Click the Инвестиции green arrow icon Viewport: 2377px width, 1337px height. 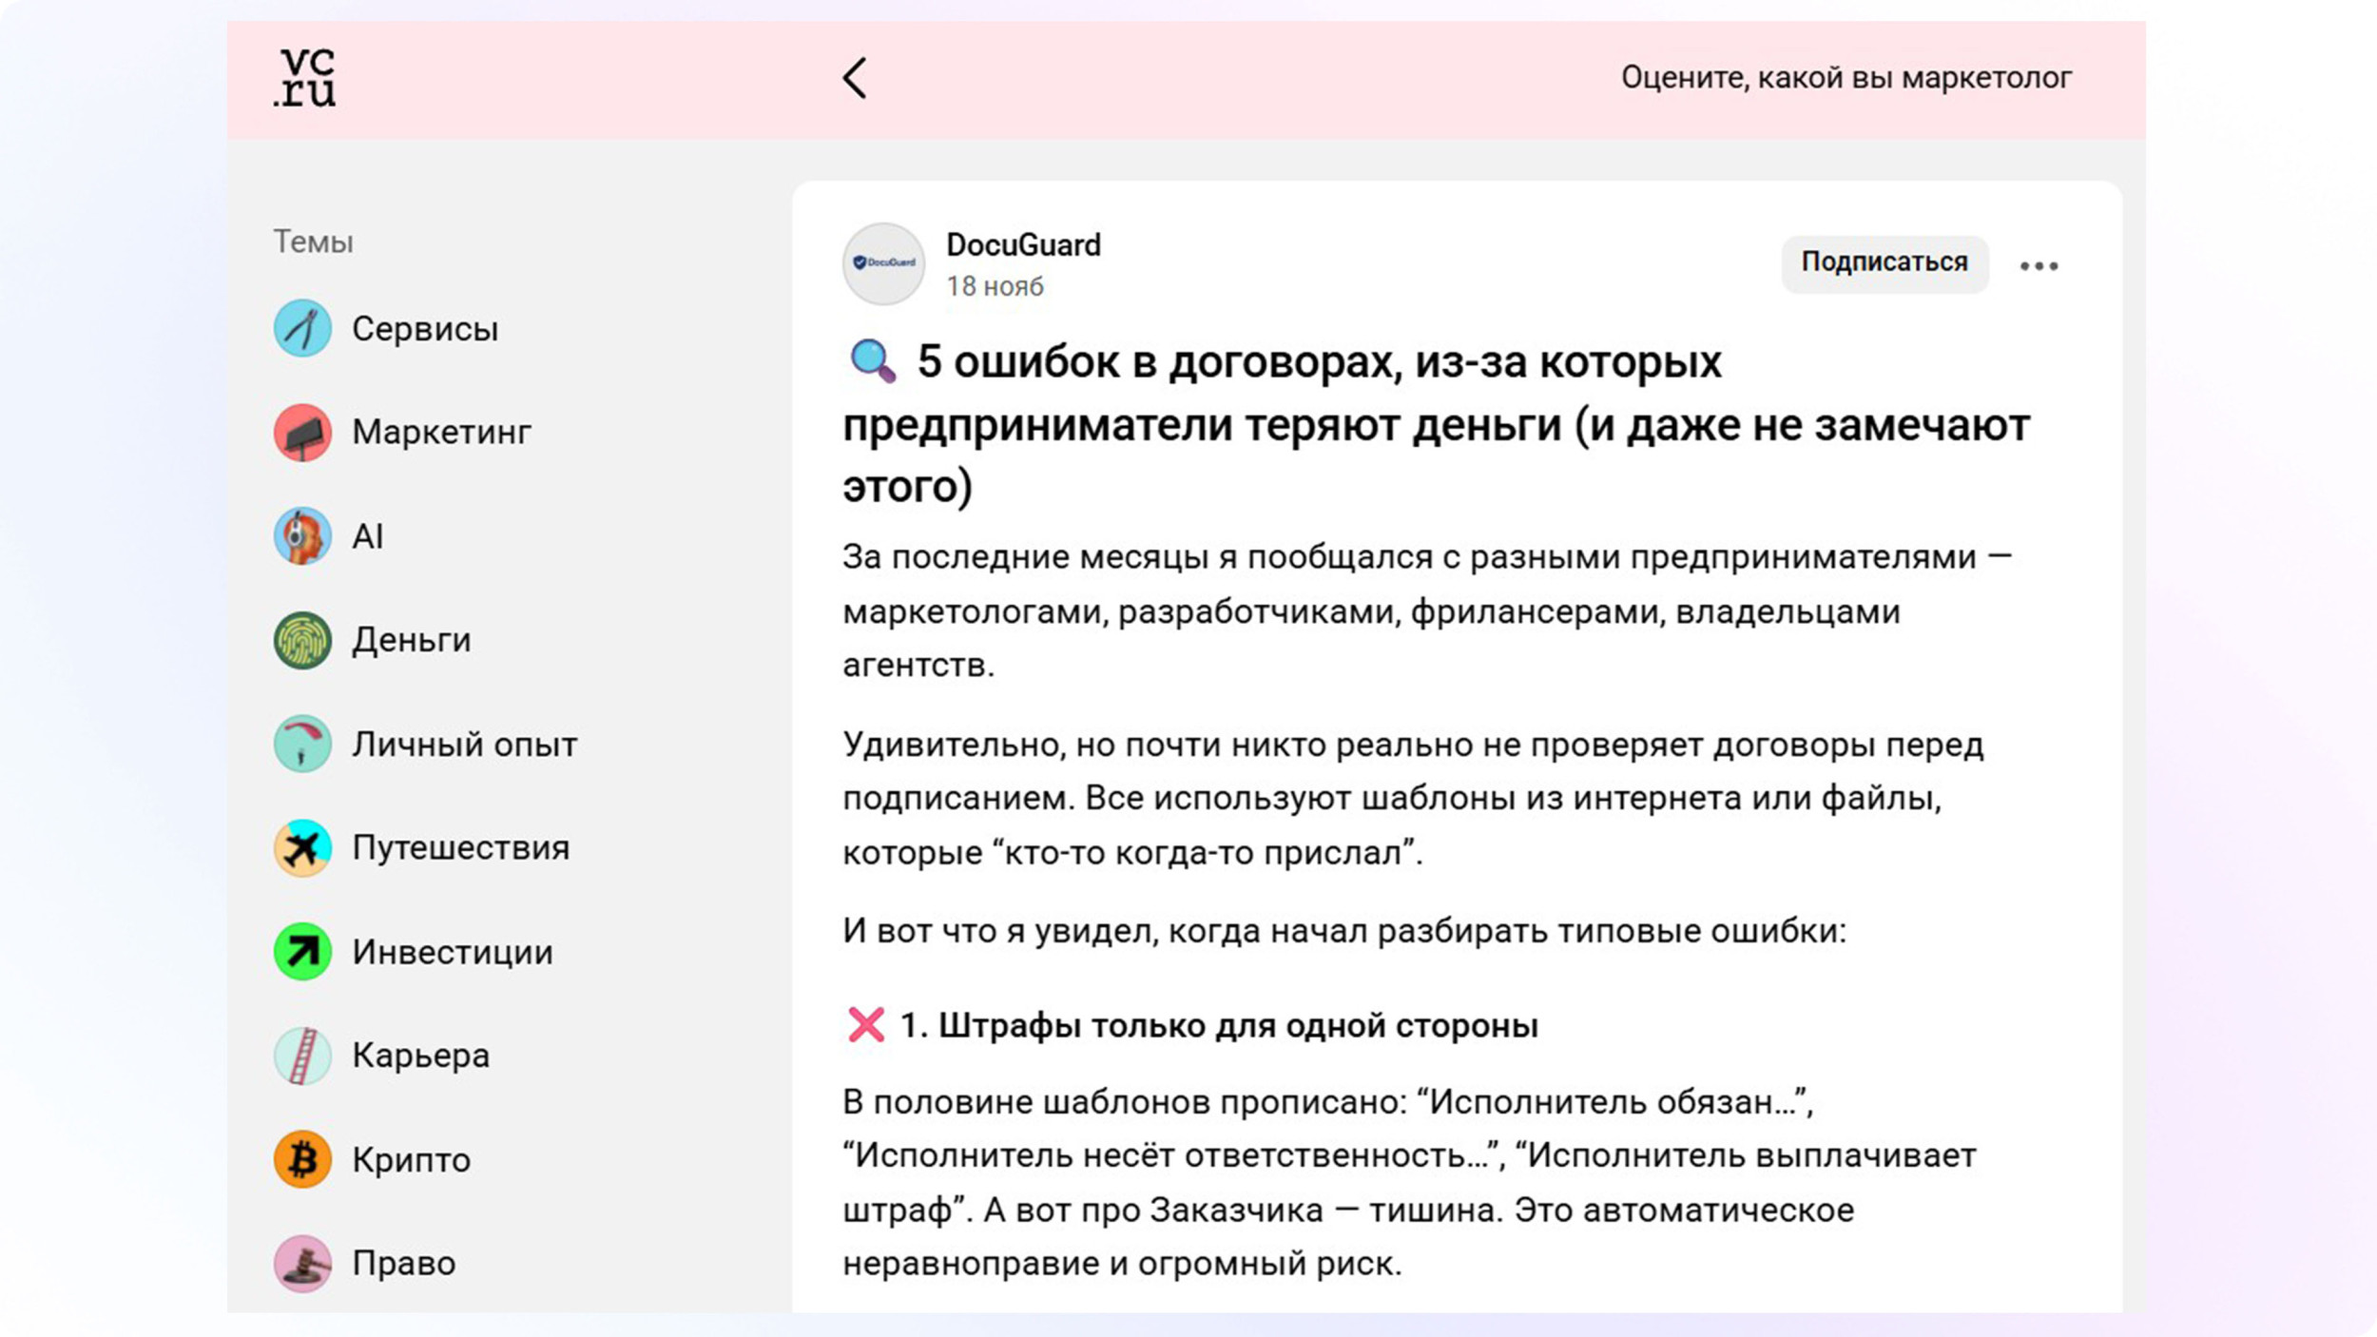[x=302, y=951]
